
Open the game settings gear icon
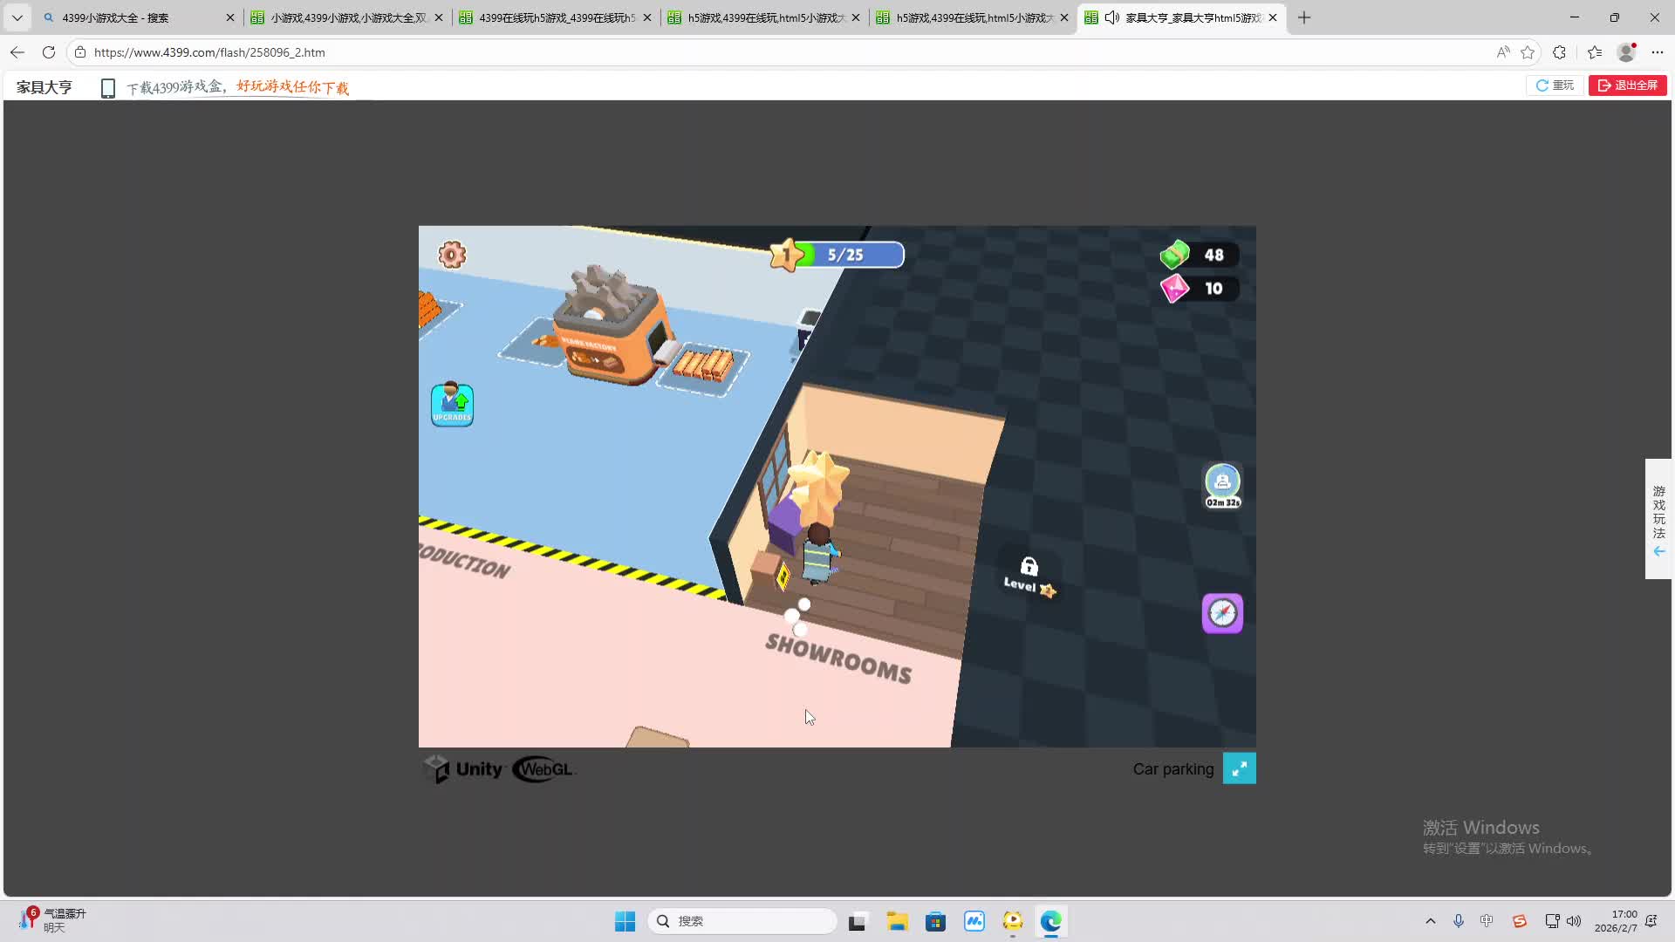tap(452, 255)
